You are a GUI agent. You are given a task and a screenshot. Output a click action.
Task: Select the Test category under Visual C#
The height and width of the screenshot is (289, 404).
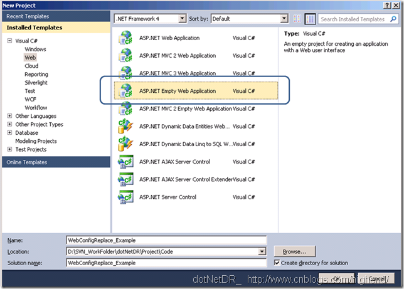[30, 91]
